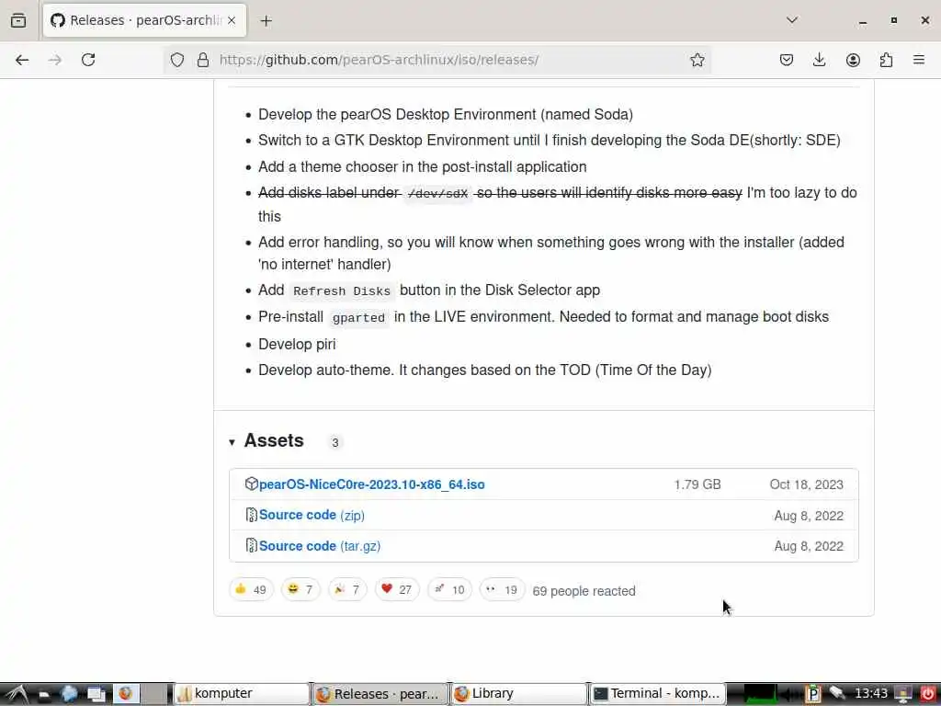Click the 'Oct 18, 2023' date text
Image resolution: width=941 pixels, height=706 pixels.
tap(807, 484)
